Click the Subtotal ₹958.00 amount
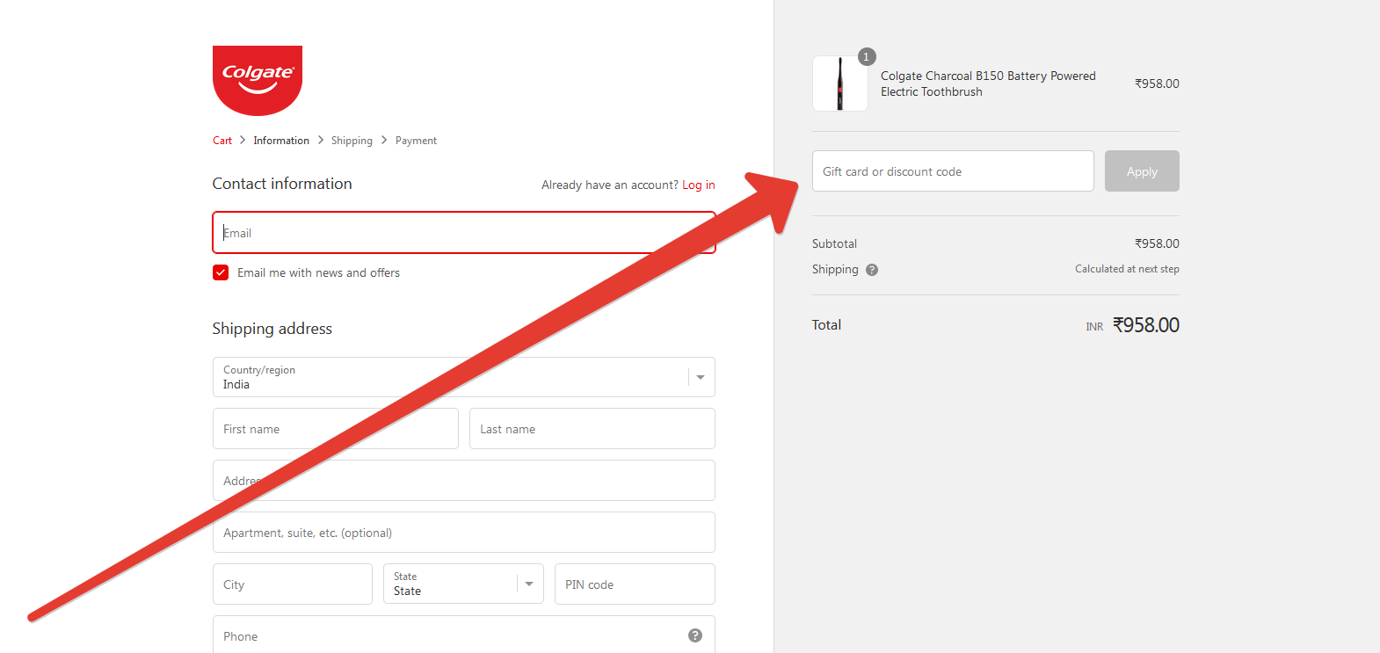This screenshot has width=1380, height=653. click(1157, 243)
